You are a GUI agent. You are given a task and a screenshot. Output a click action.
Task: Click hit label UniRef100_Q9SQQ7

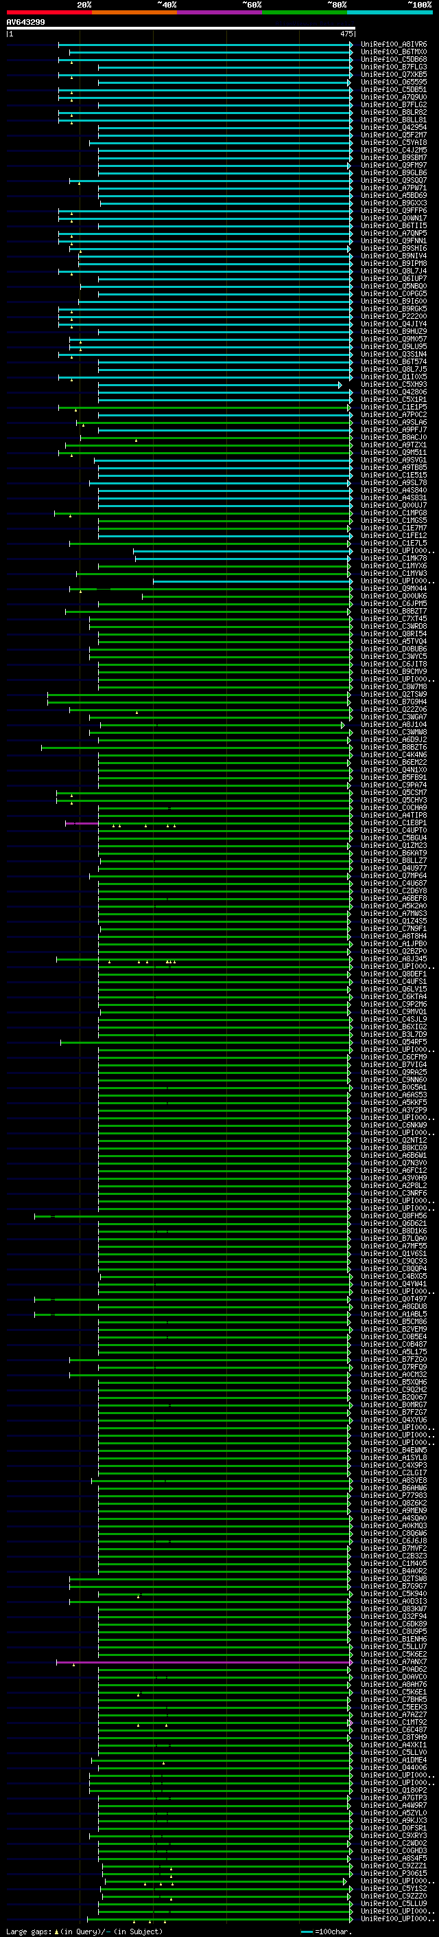click(x=394, y=181)
